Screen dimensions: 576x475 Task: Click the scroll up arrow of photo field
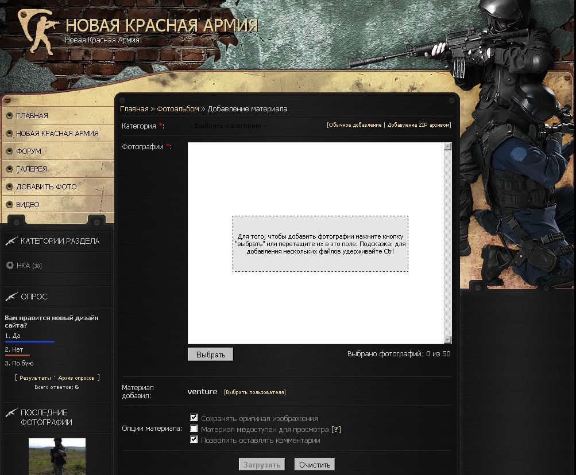(x=447, y=146)
